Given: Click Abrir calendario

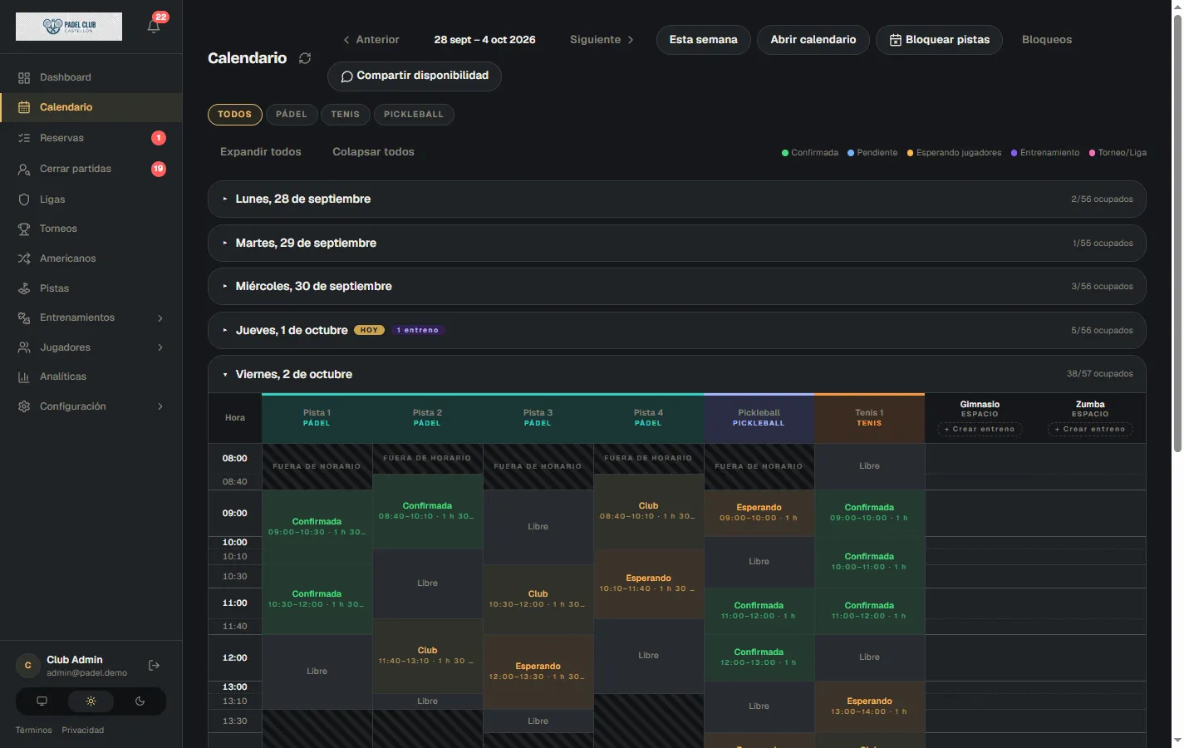Looking at the screenshot, I should pos(813,40).
